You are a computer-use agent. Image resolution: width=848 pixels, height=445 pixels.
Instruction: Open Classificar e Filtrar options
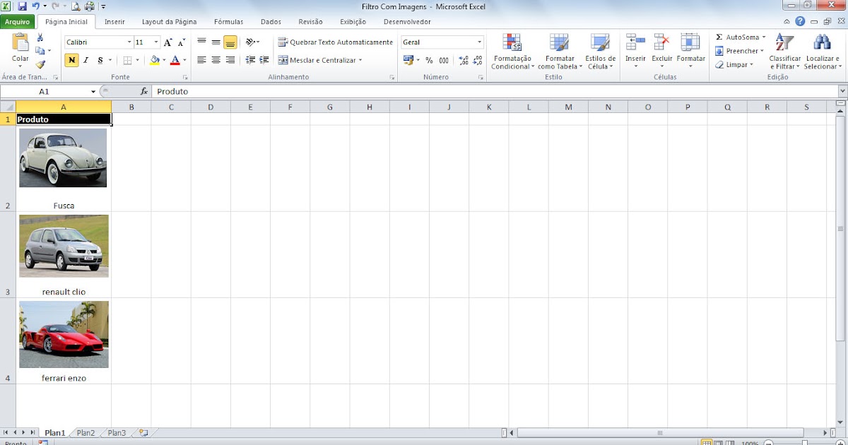coord(784,51)
